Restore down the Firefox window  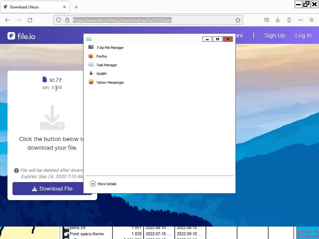[306, 4]
